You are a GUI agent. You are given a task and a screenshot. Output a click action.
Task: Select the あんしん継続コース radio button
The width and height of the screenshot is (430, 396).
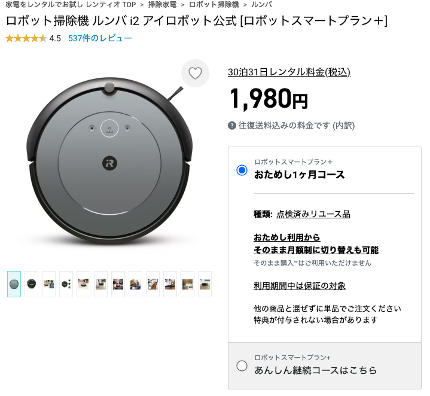242,365
